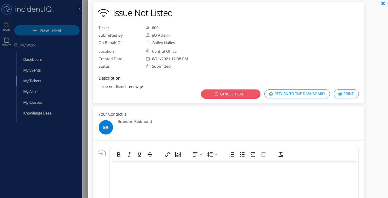The width and height of the screenshot is (388, 198).
Task: Open the Events section
Action: tap(7, 42)
